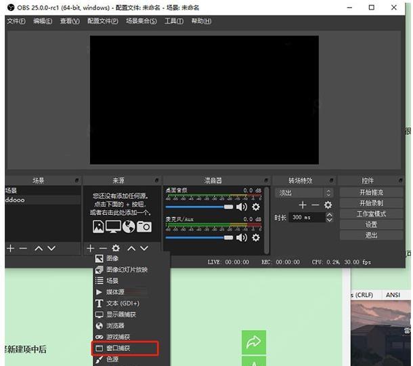Image resolution: width=413 pixels, height=366 pixels.
Task: Add a source with the plus icon
Action: click(x=90, y=248)
